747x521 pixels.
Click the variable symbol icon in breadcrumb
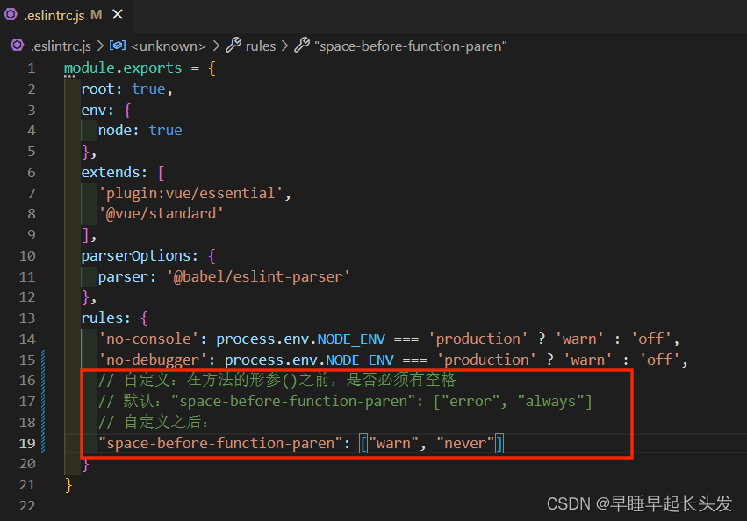tap(118, 46)
